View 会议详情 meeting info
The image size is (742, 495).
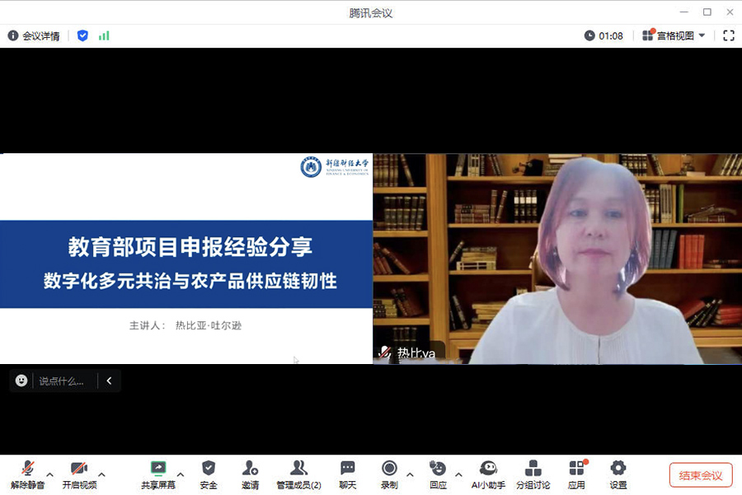click(x=34, y=35)
